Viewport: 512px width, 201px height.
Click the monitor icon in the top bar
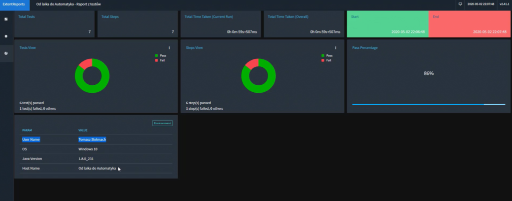tap(460, 4)
